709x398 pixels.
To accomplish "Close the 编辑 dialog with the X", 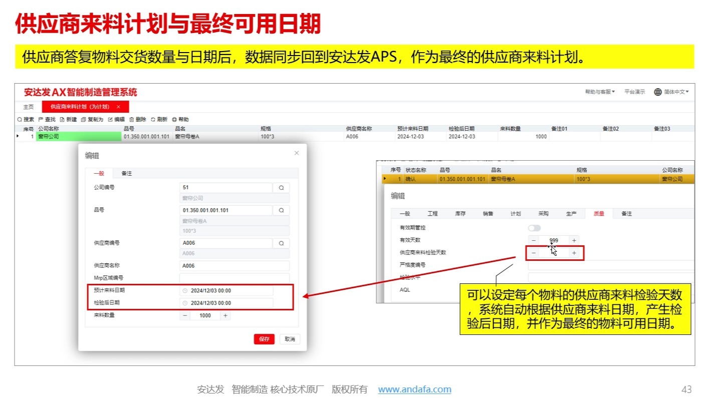I will pos(297,153).
